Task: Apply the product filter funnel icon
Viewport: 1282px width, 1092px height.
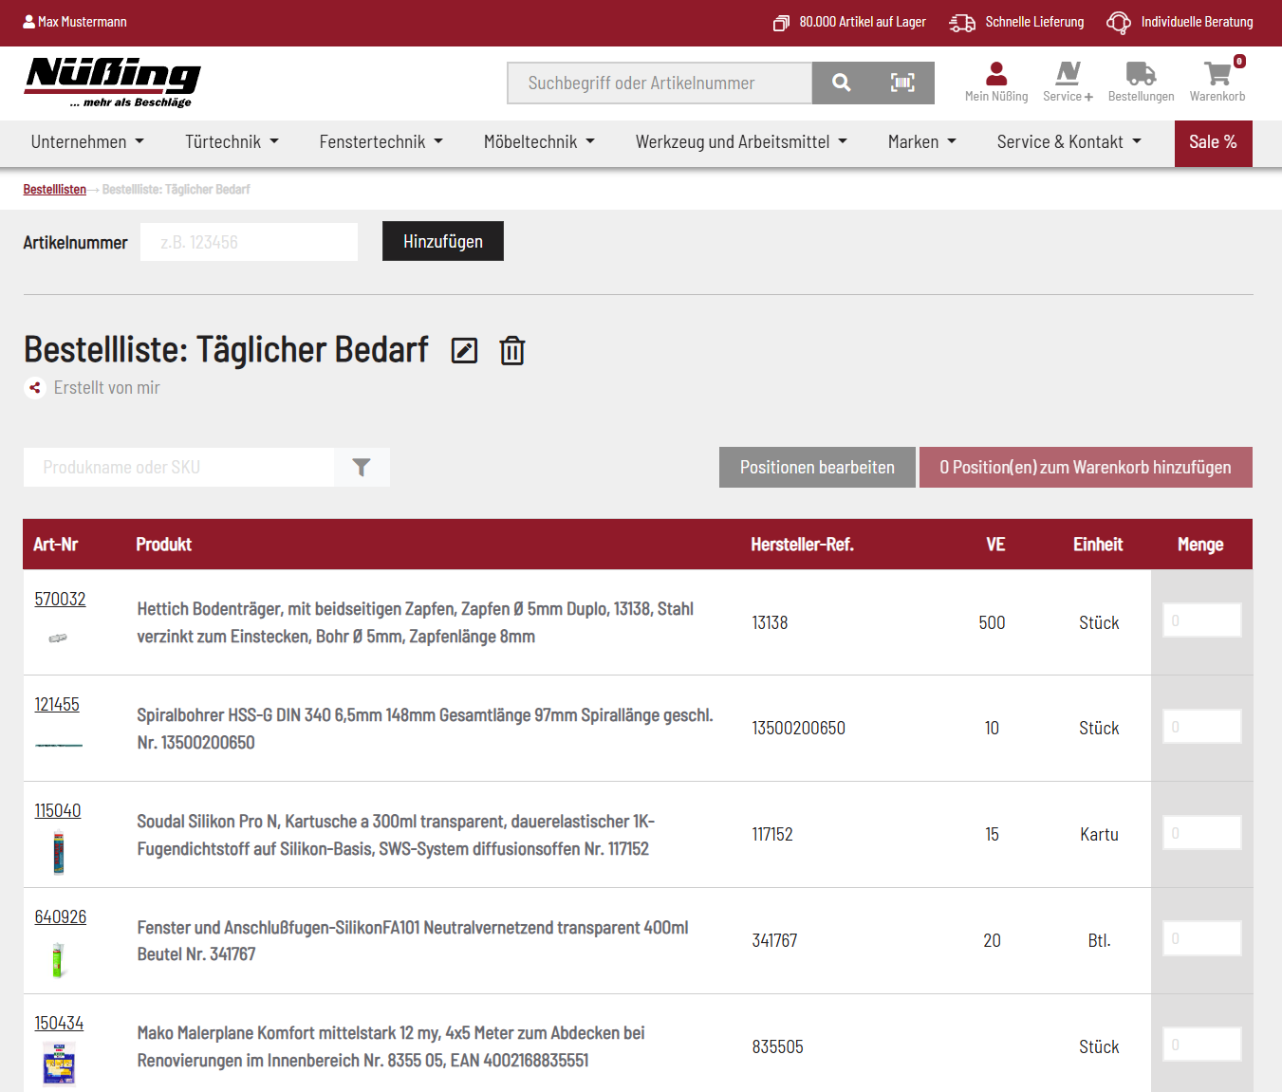Action: click(362, 468)
